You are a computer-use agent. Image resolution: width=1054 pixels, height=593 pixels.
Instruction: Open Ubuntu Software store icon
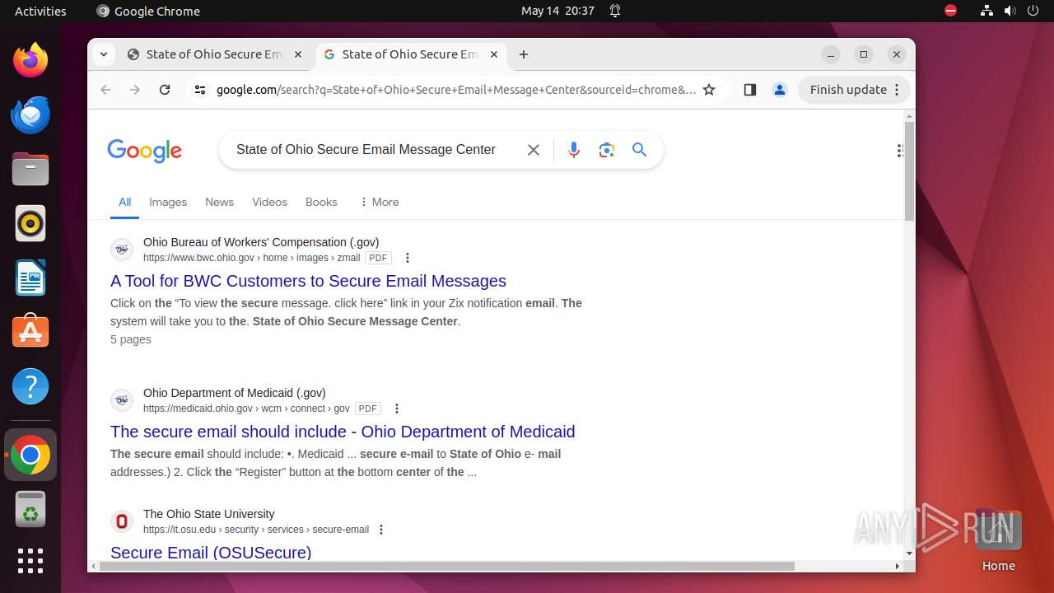(30, 332)
